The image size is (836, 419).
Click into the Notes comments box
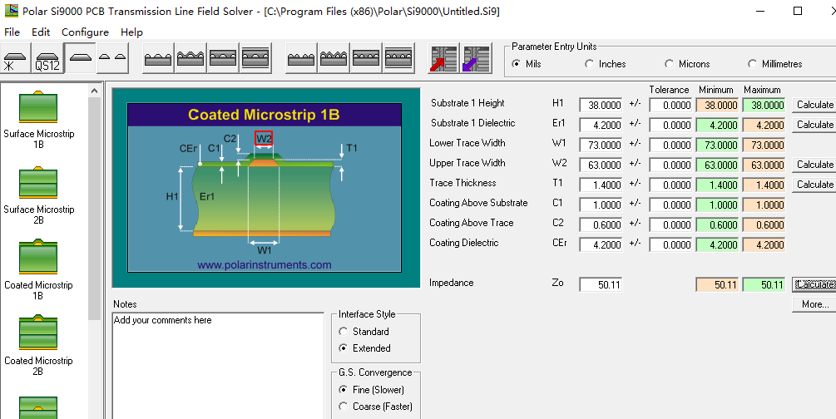(x=218, y=366)
